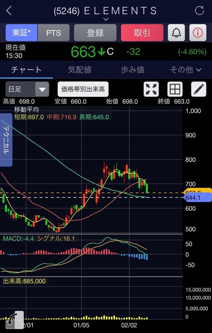Switch market to 東証
The height and width of the screenshot is (333, 212).
pos(21,33)
